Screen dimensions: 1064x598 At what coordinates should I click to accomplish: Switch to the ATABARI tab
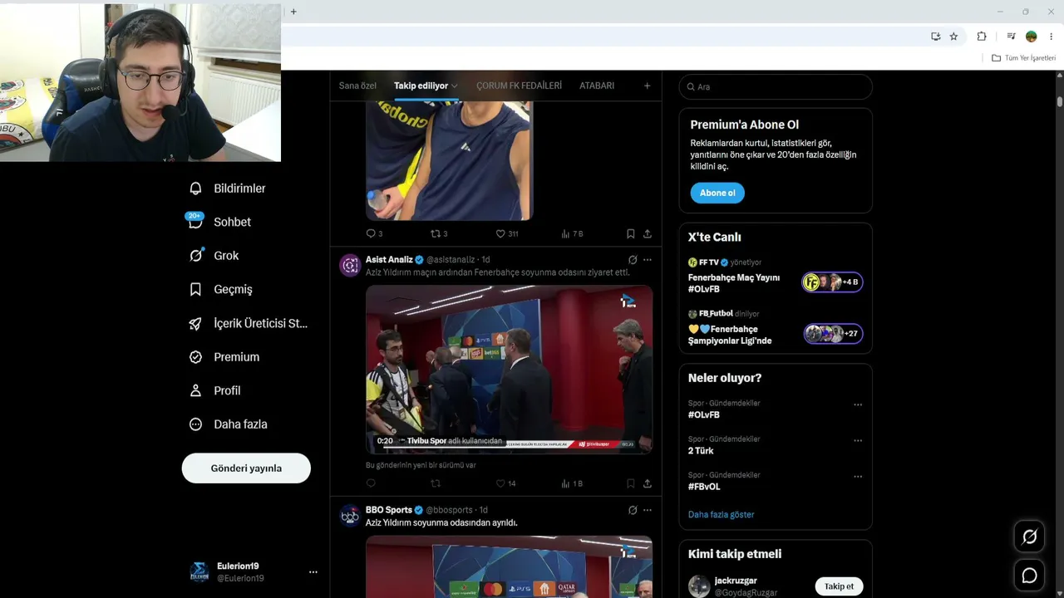click(x=597, y=86)
